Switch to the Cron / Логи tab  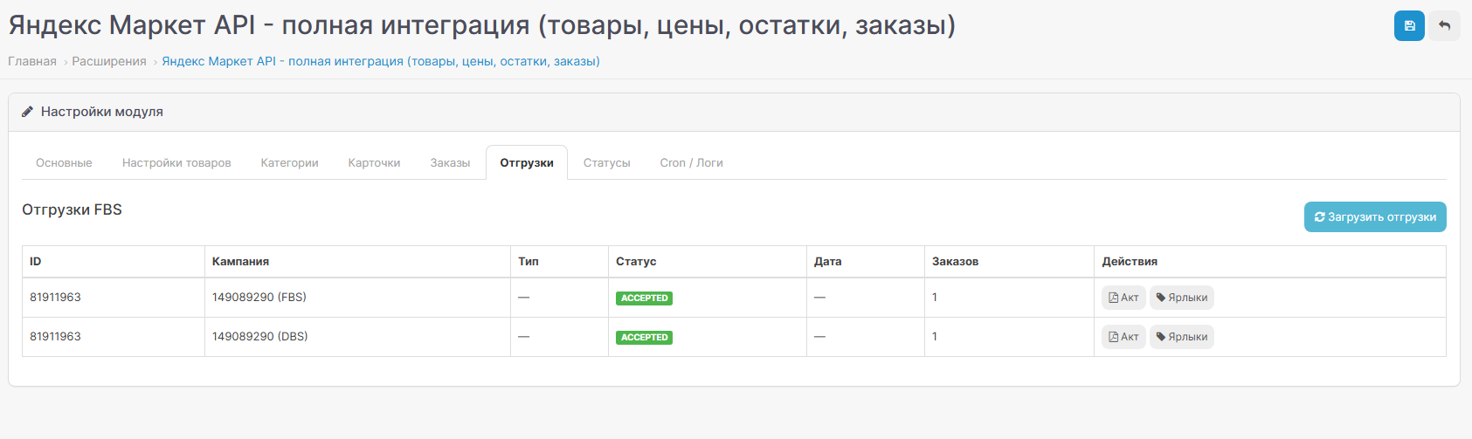[691, 163]
